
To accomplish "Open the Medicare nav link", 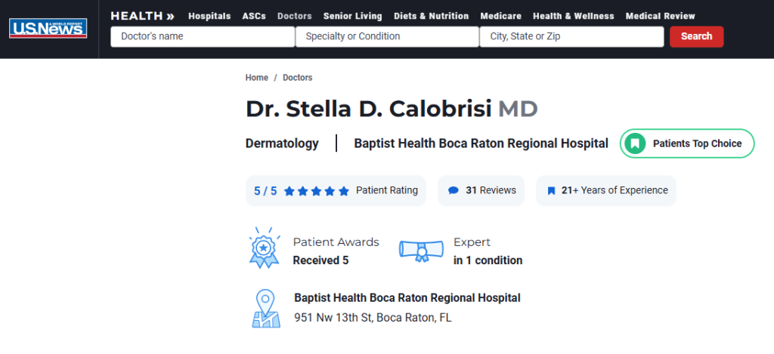I will (x=500, y=16).
